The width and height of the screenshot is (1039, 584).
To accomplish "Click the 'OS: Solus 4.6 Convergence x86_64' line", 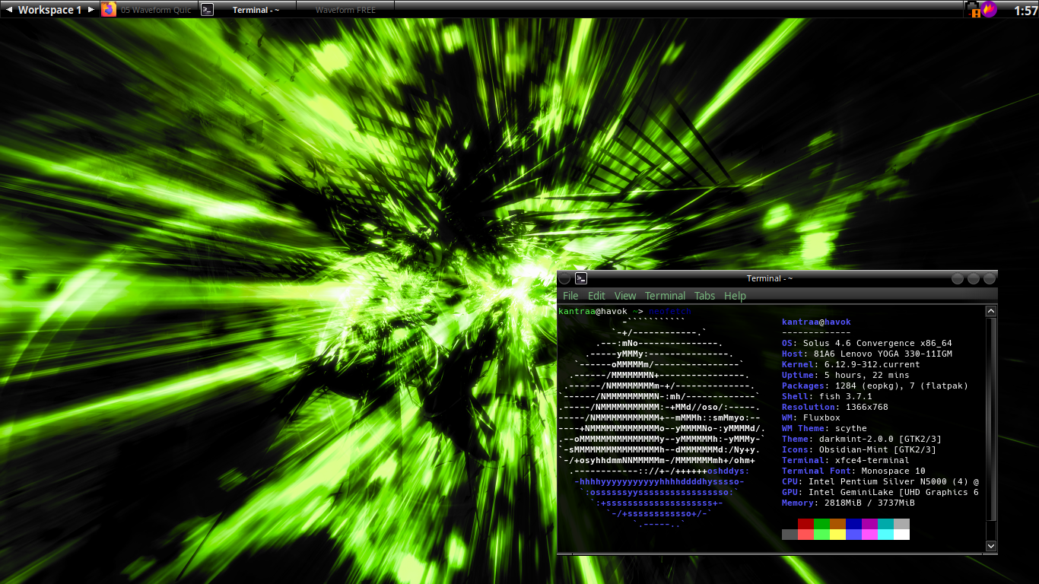I will pos(867,344).
